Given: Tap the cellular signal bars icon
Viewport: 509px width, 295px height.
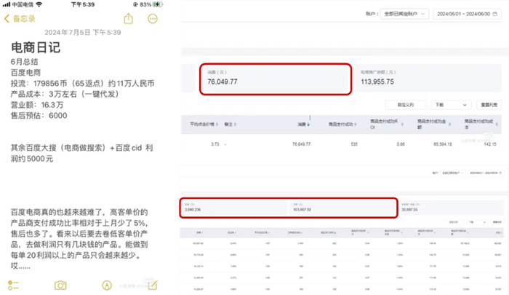Looking at the screenshot, I should click(x=7, y=4).
